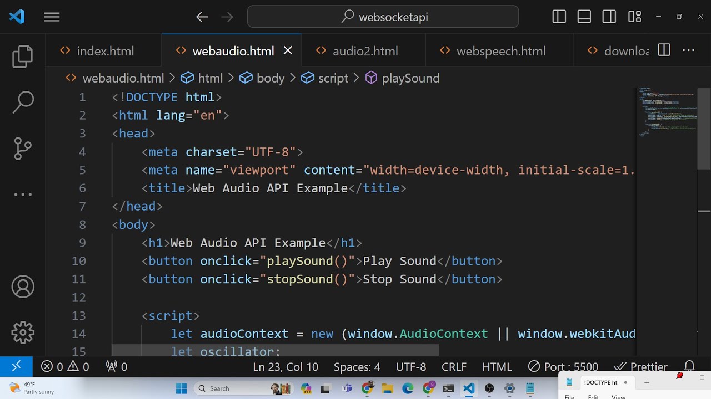Viewport: 711px width, 399px height.
Task: Click the Port : 5500 Live Server button
Action: pyautogui.click(x=563, y=367)
